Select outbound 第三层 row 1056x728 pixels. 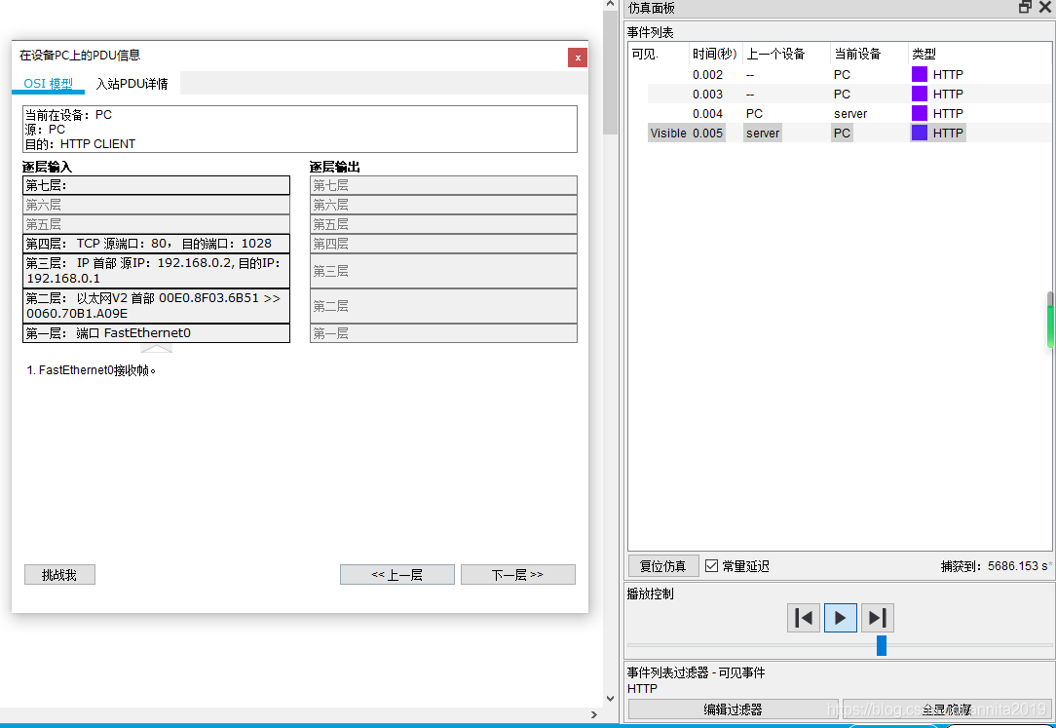443,271
